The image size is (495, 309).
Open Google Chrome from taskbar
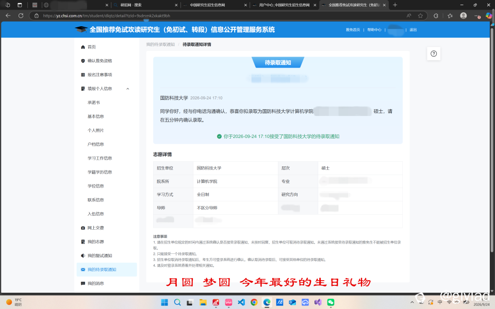254,302
